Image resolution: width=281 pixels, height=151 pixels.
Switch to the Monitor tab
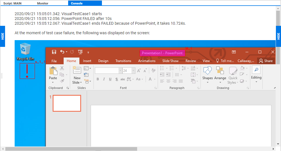pyautogui.click(x=43, y=3)
